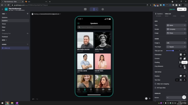Set Corners to rounded
The width and height of the screenshot is (188, 105).
184,58
